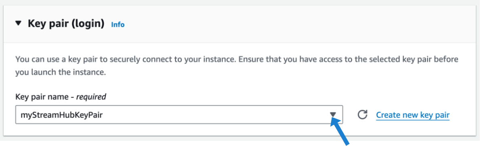
Task: Toggle Key pair section visibility using header arrow
Action: pos(19,23)
